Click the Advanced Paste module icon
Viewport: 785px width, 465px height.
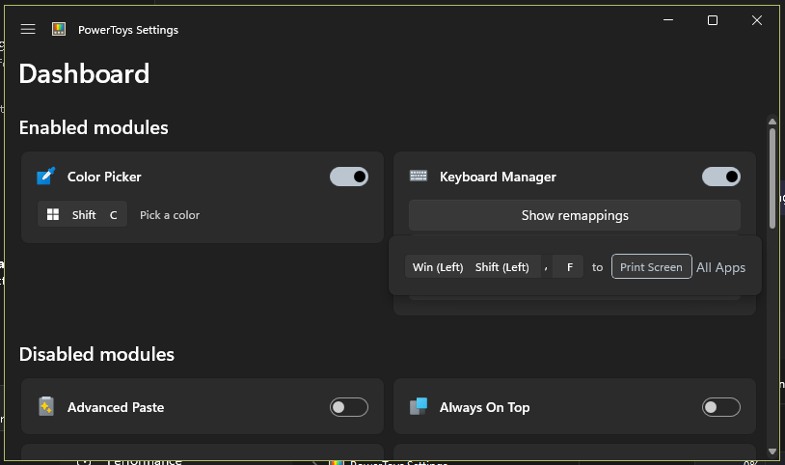46,406
